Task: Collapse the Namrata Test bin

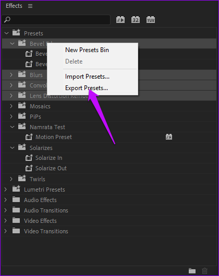Action: click(x=12, y=127)
